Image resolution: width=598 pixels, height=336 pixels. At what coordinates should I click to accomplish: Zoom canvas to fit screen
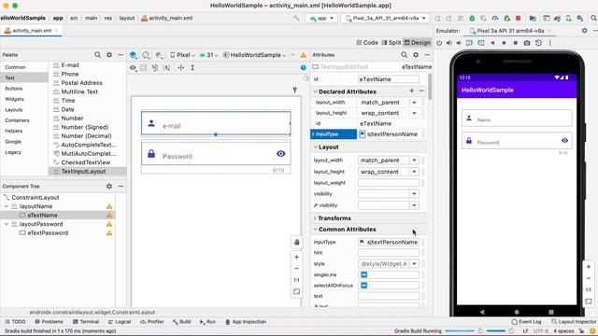click(297, 292)
